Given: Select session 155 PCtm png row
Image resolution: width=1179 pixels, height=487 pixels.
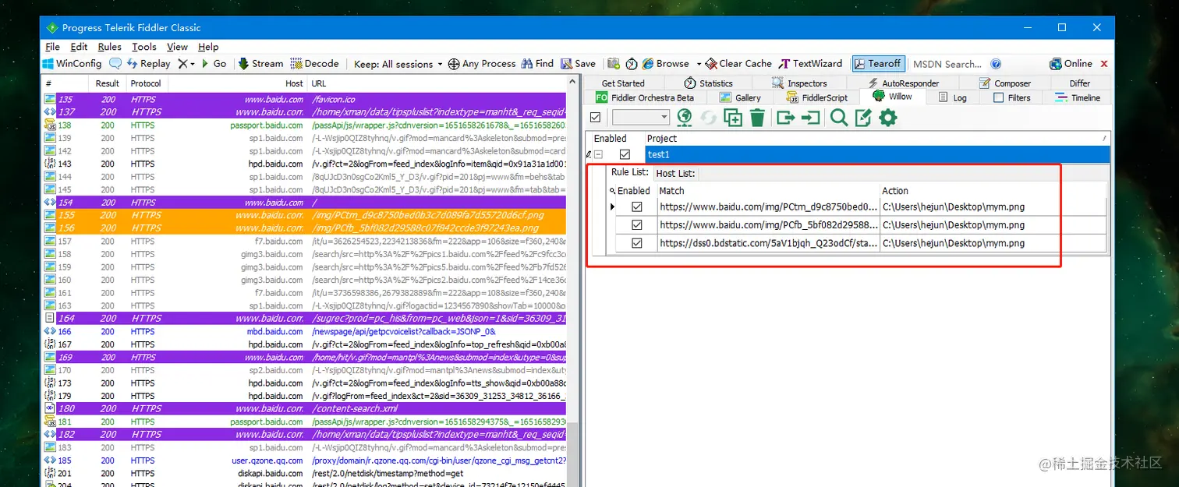Looking at the screenshot, I should [x=305, y=215].
